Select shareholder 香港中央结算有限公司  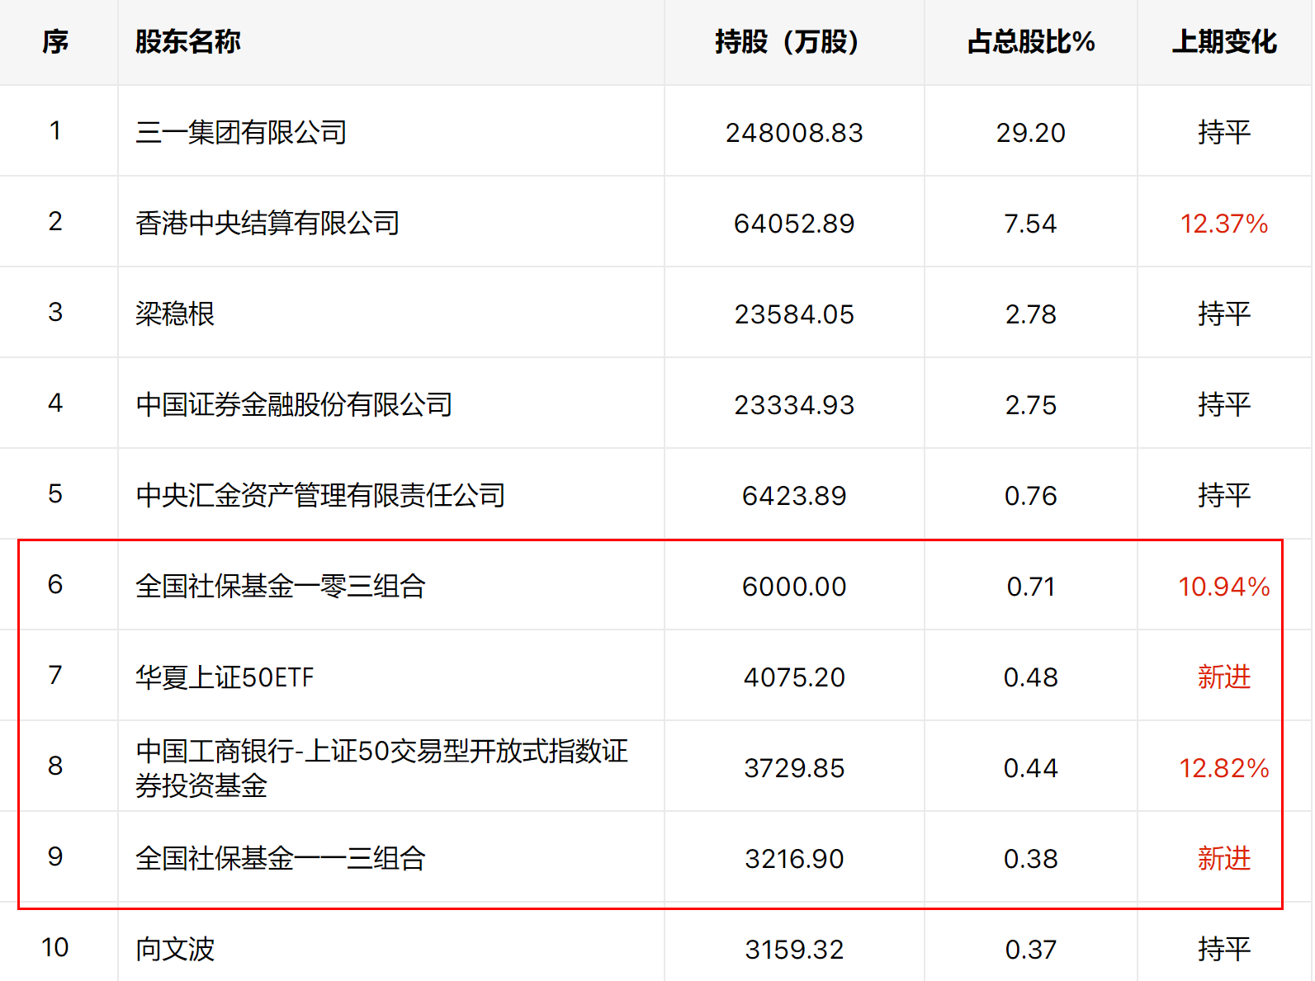point(267,223)
